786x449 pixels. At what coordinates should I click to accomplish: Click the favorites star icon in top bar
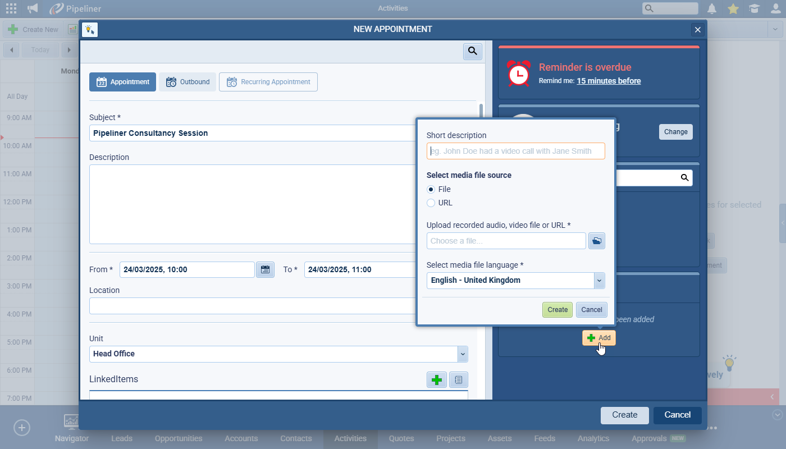pos(733,8)
